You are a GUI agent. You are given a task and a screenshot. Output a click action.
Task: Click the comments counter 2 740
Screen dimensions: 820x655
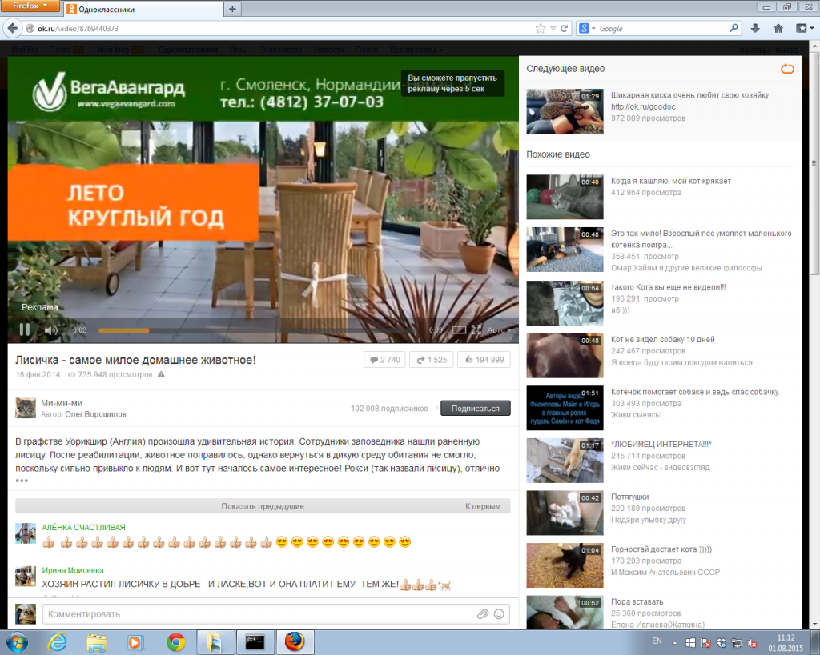click(x=384, y=360)
